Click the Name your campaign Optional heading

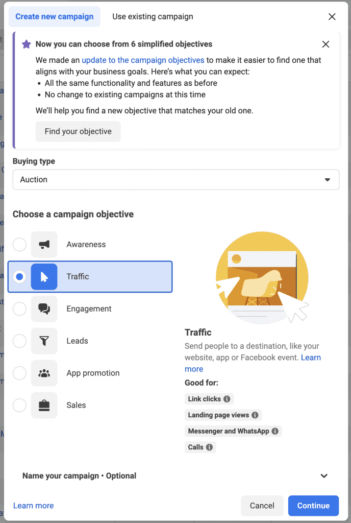79,476
